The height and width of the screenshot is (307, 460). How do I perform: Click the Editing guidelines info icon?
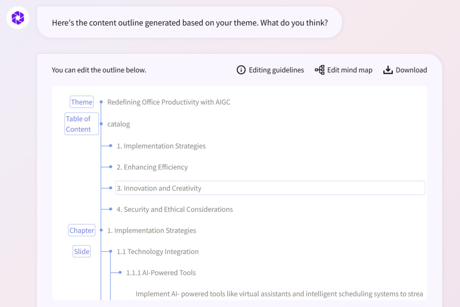(x=241, y=70)
